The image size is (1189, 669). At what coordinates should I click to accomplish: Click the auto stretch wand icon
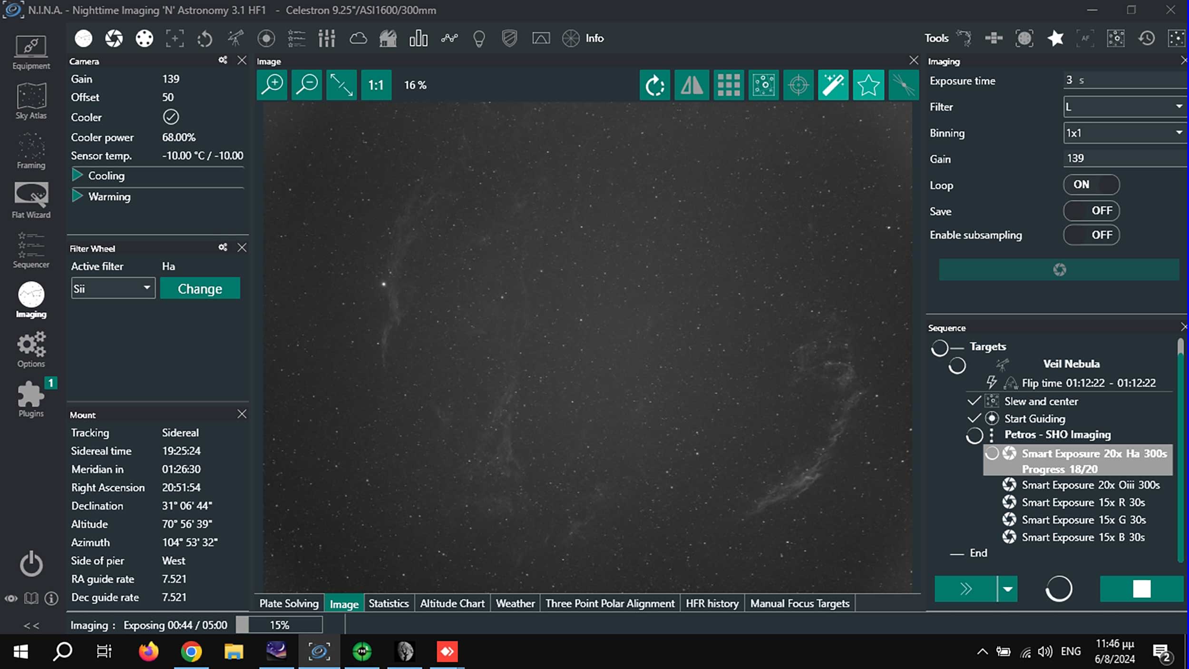point(833,85)
